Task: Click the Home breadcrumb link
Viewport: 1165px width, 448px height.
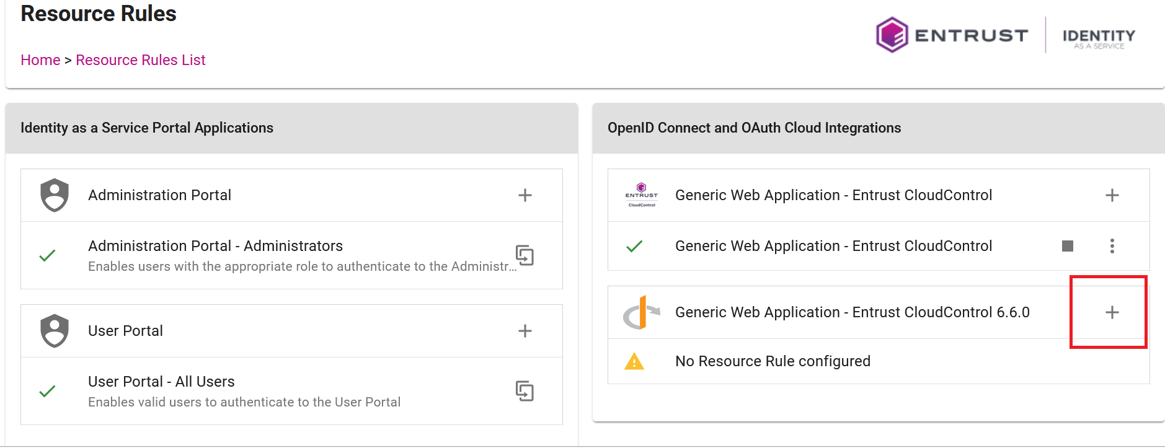Action: tap(40, 60)
